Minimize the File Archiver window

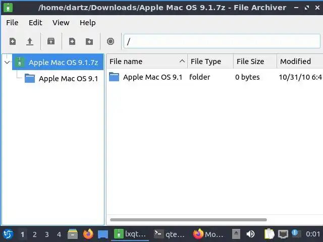(x=296, y=8)
